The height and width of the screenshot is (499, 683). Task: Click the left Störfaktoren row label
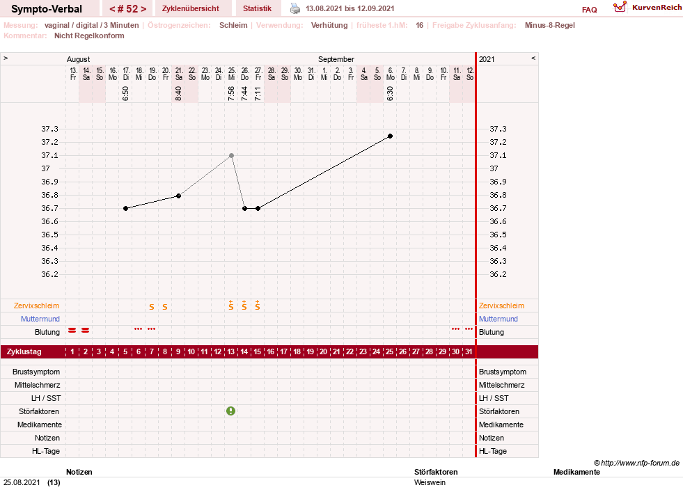(39, 411)
